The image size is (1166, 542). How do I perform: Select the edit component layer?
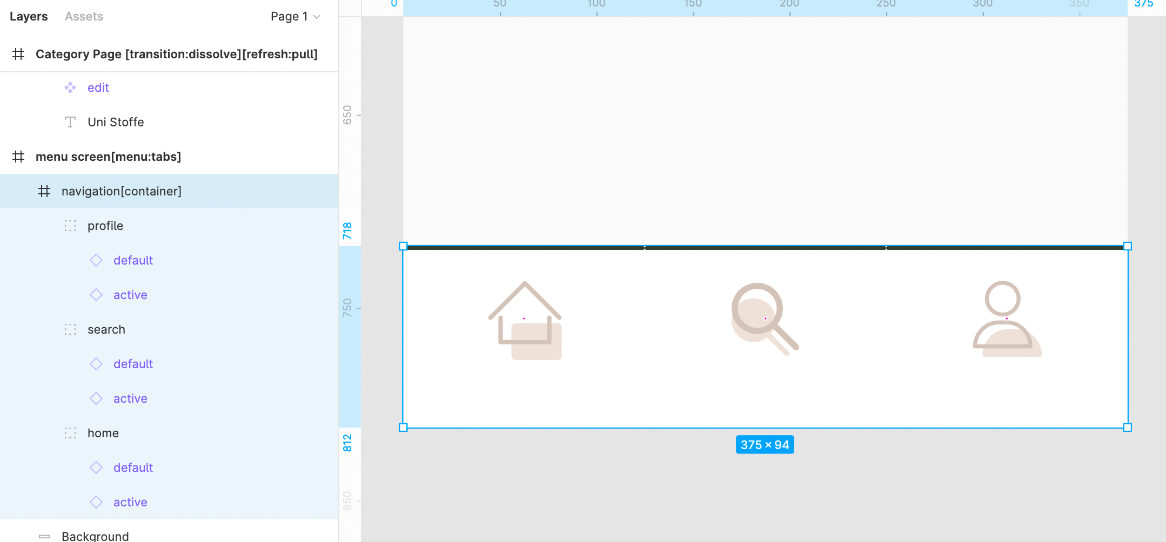(x=169, y=87)
